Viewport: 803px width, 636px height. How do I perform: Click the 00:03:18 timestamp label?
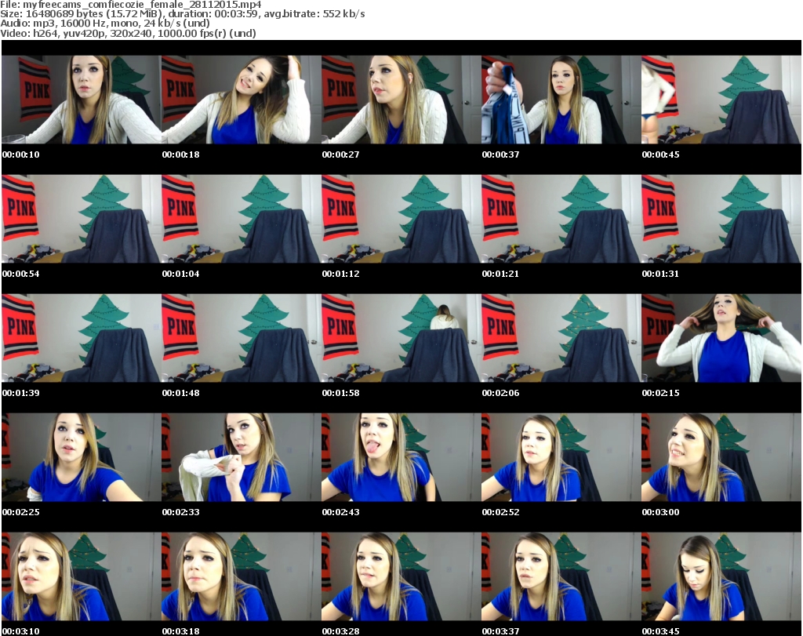pos(181,631)
